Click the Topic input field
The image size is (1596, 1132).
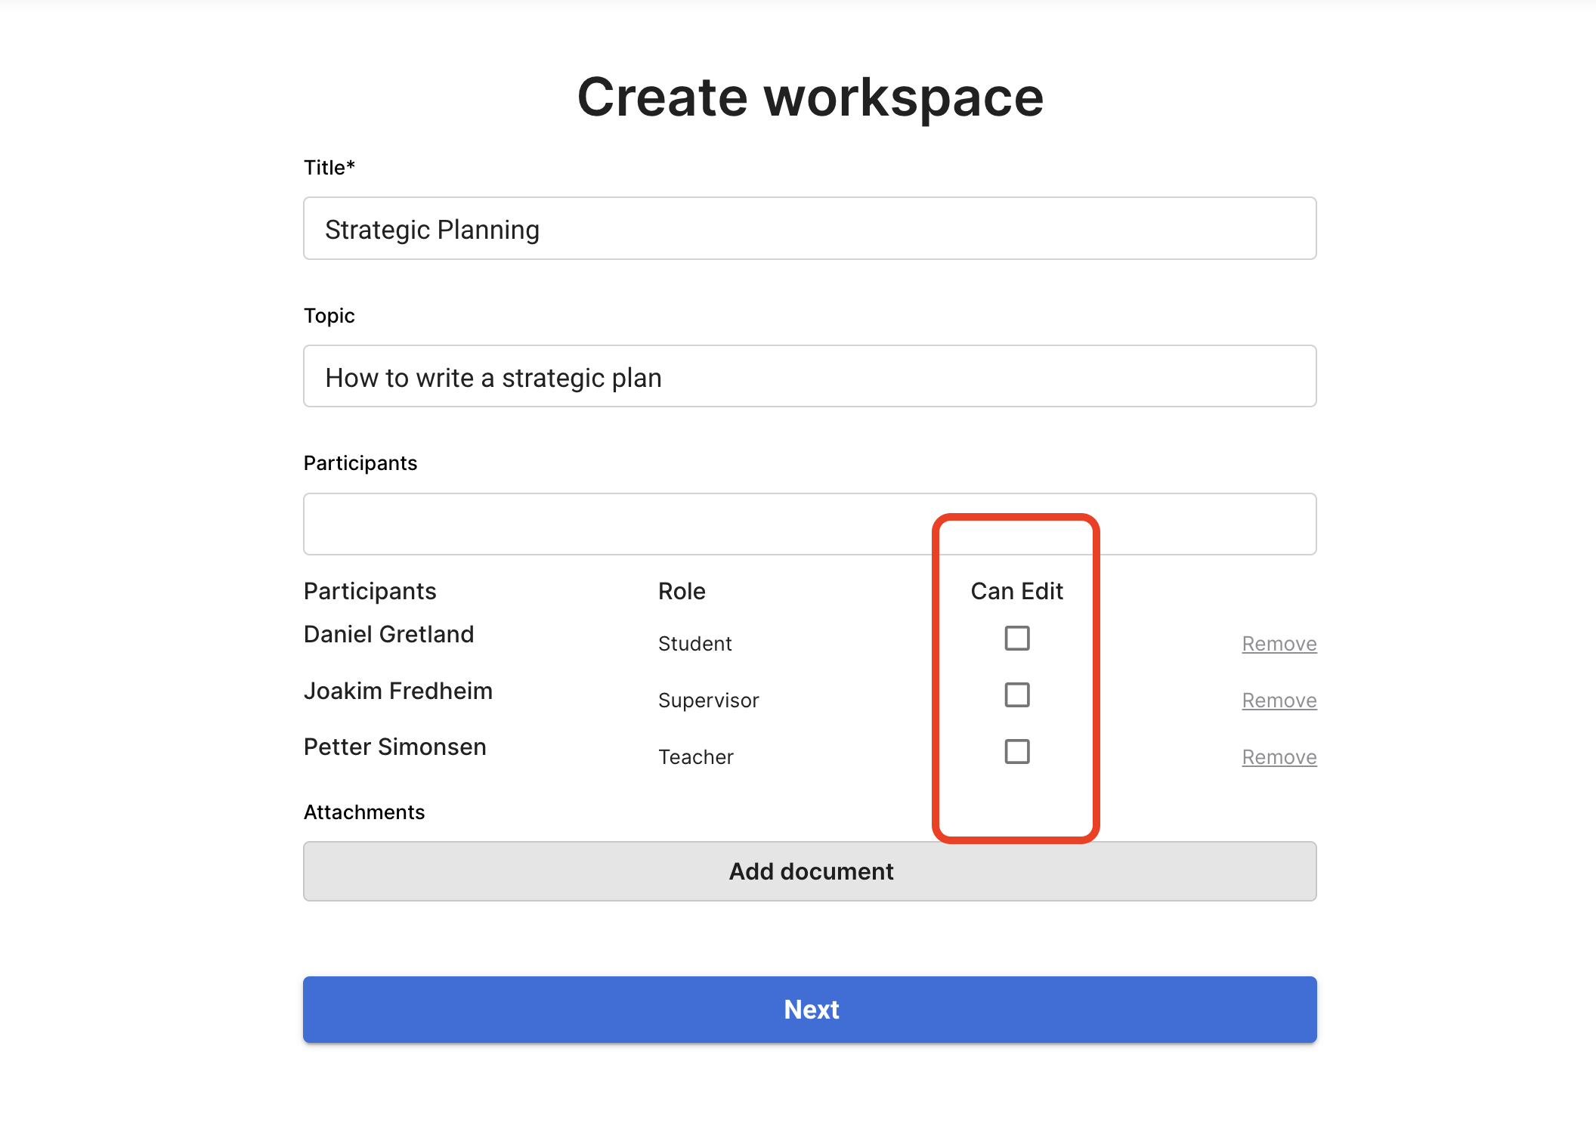click(x=809, y=377)
